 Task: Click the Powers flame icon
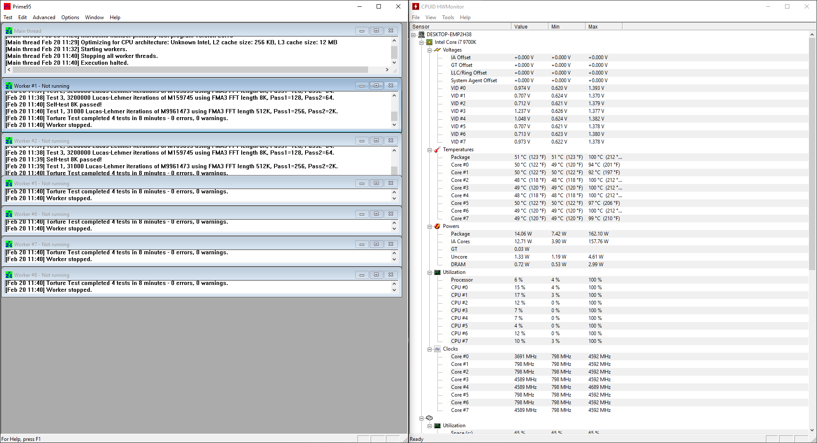coord(437,226)
